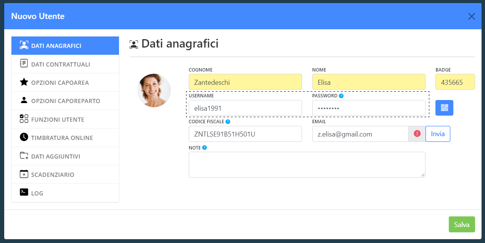Focus the Username field with elisa1991
This screenshot has width=485, height=243.
coord(245,108)
